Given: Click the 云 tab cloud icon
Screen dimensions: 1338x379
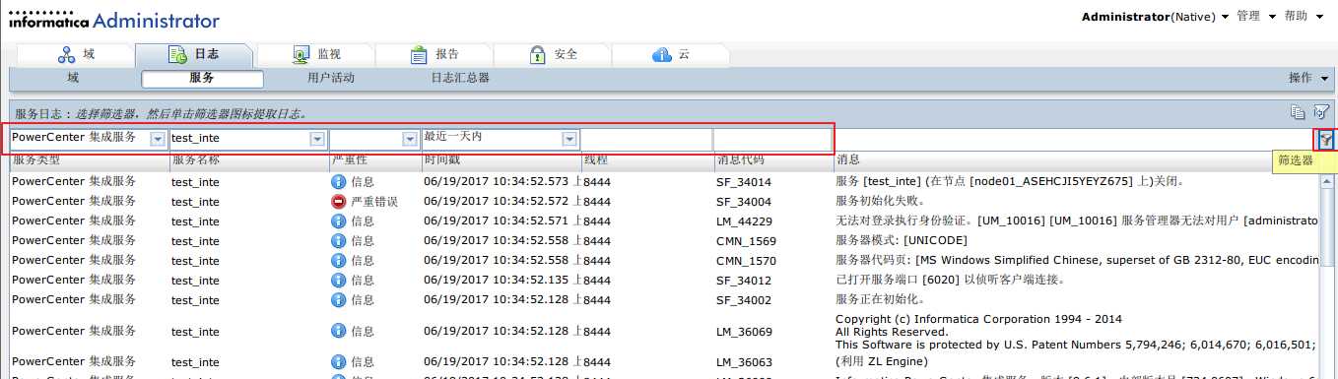Looking at the screenshot, I should click(661, 54).
